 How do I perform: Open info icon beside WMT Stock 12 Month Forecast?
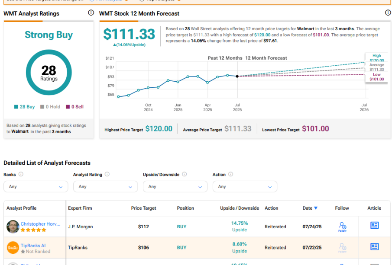click(x=388, y=13)
